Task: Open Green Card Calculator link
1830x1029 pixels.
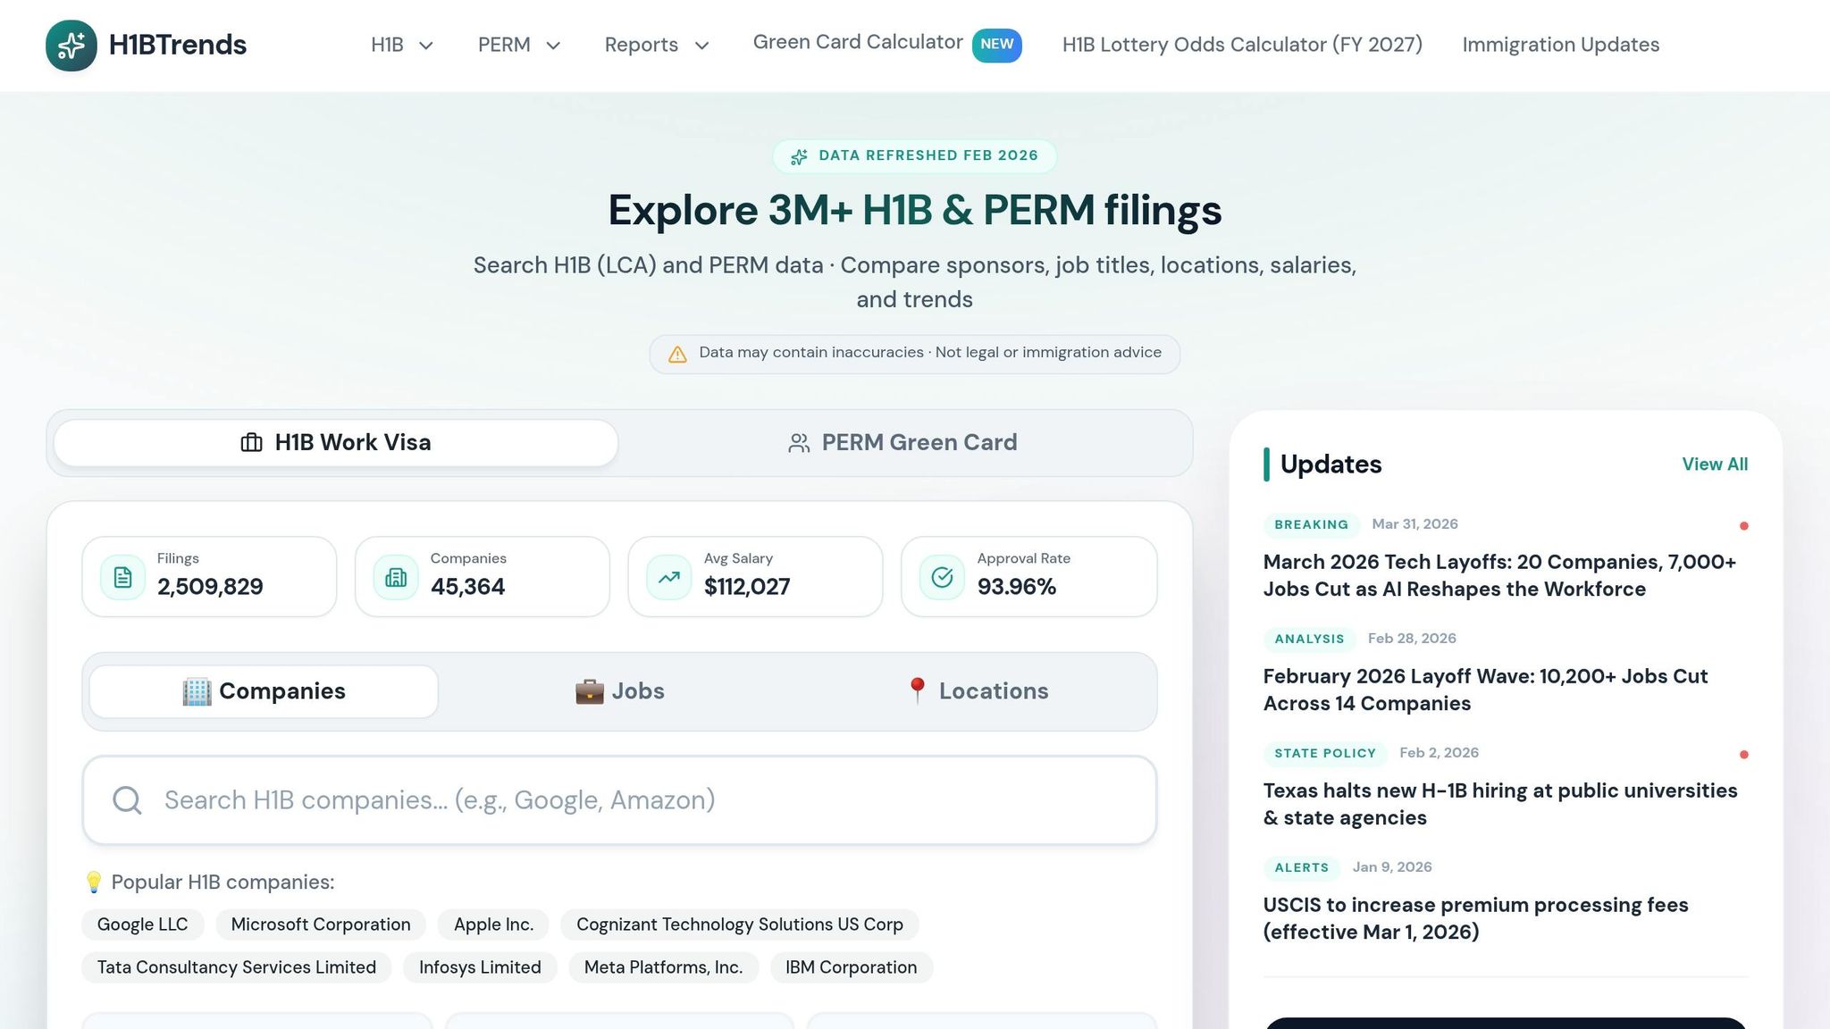Action: pos(857,42)
